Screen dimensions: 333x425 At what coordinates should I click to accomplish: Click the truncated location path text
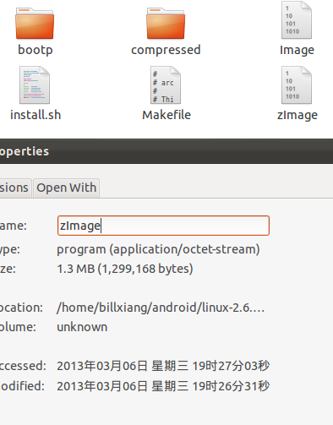pyautogui.click(x=161, y=308)
